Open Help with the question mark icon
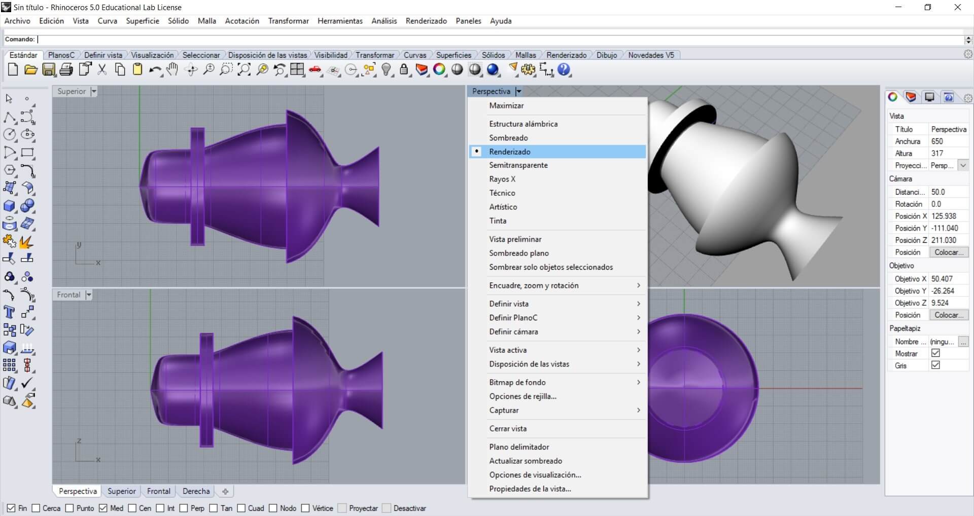This screenshot has height=516, width=974. pos(564,70)
